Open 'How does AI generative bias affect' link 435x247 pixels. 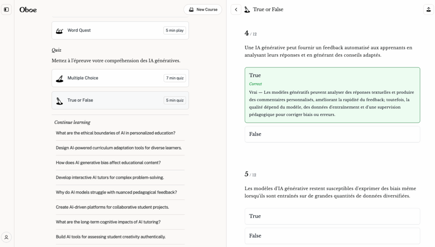pyautogui.click(x=108, y=163)
